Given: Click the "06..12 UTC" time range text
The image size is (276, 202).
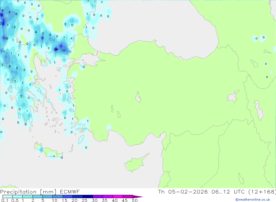Looking at the screenshot, I should pyautogui.click(x=228, y=192).
